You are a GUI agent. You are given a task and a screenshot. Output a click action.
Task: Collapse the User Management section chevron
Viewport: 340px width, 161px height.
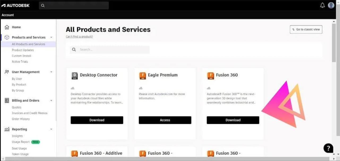pyautogui.click(x=51, y=72)
